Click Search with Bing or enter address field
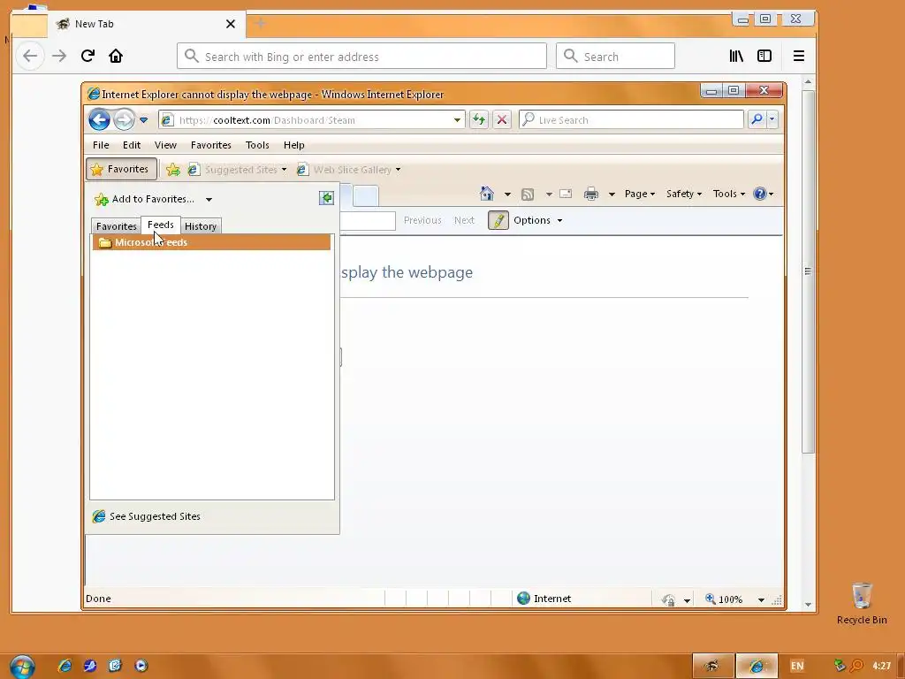This screenshot has height=679, width=905. pos(361,56)
